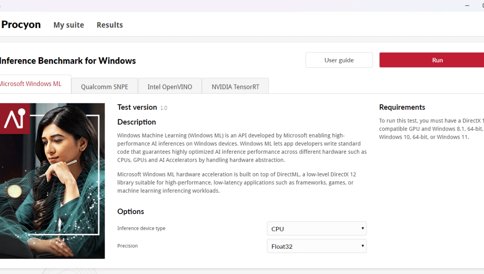This screenshot has width=484, height=274.
Task: Switch to the NVIDIA TensorRT tab
Action: coord(235,87)
